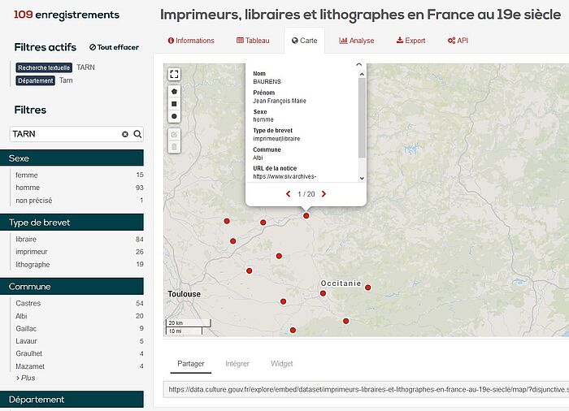Go to next record in popup
This screenshot has width=569, height=411.
tap(324, 194)
